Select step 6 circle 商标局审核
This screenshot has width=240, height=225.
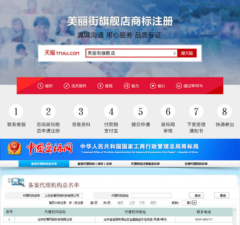168,111
